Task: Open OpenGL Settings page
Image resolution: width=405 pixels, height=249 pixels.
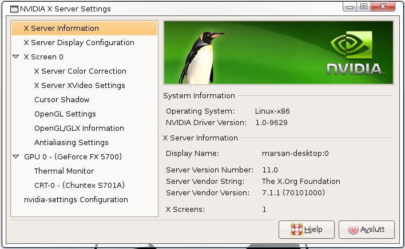Action: coord(65,114)
